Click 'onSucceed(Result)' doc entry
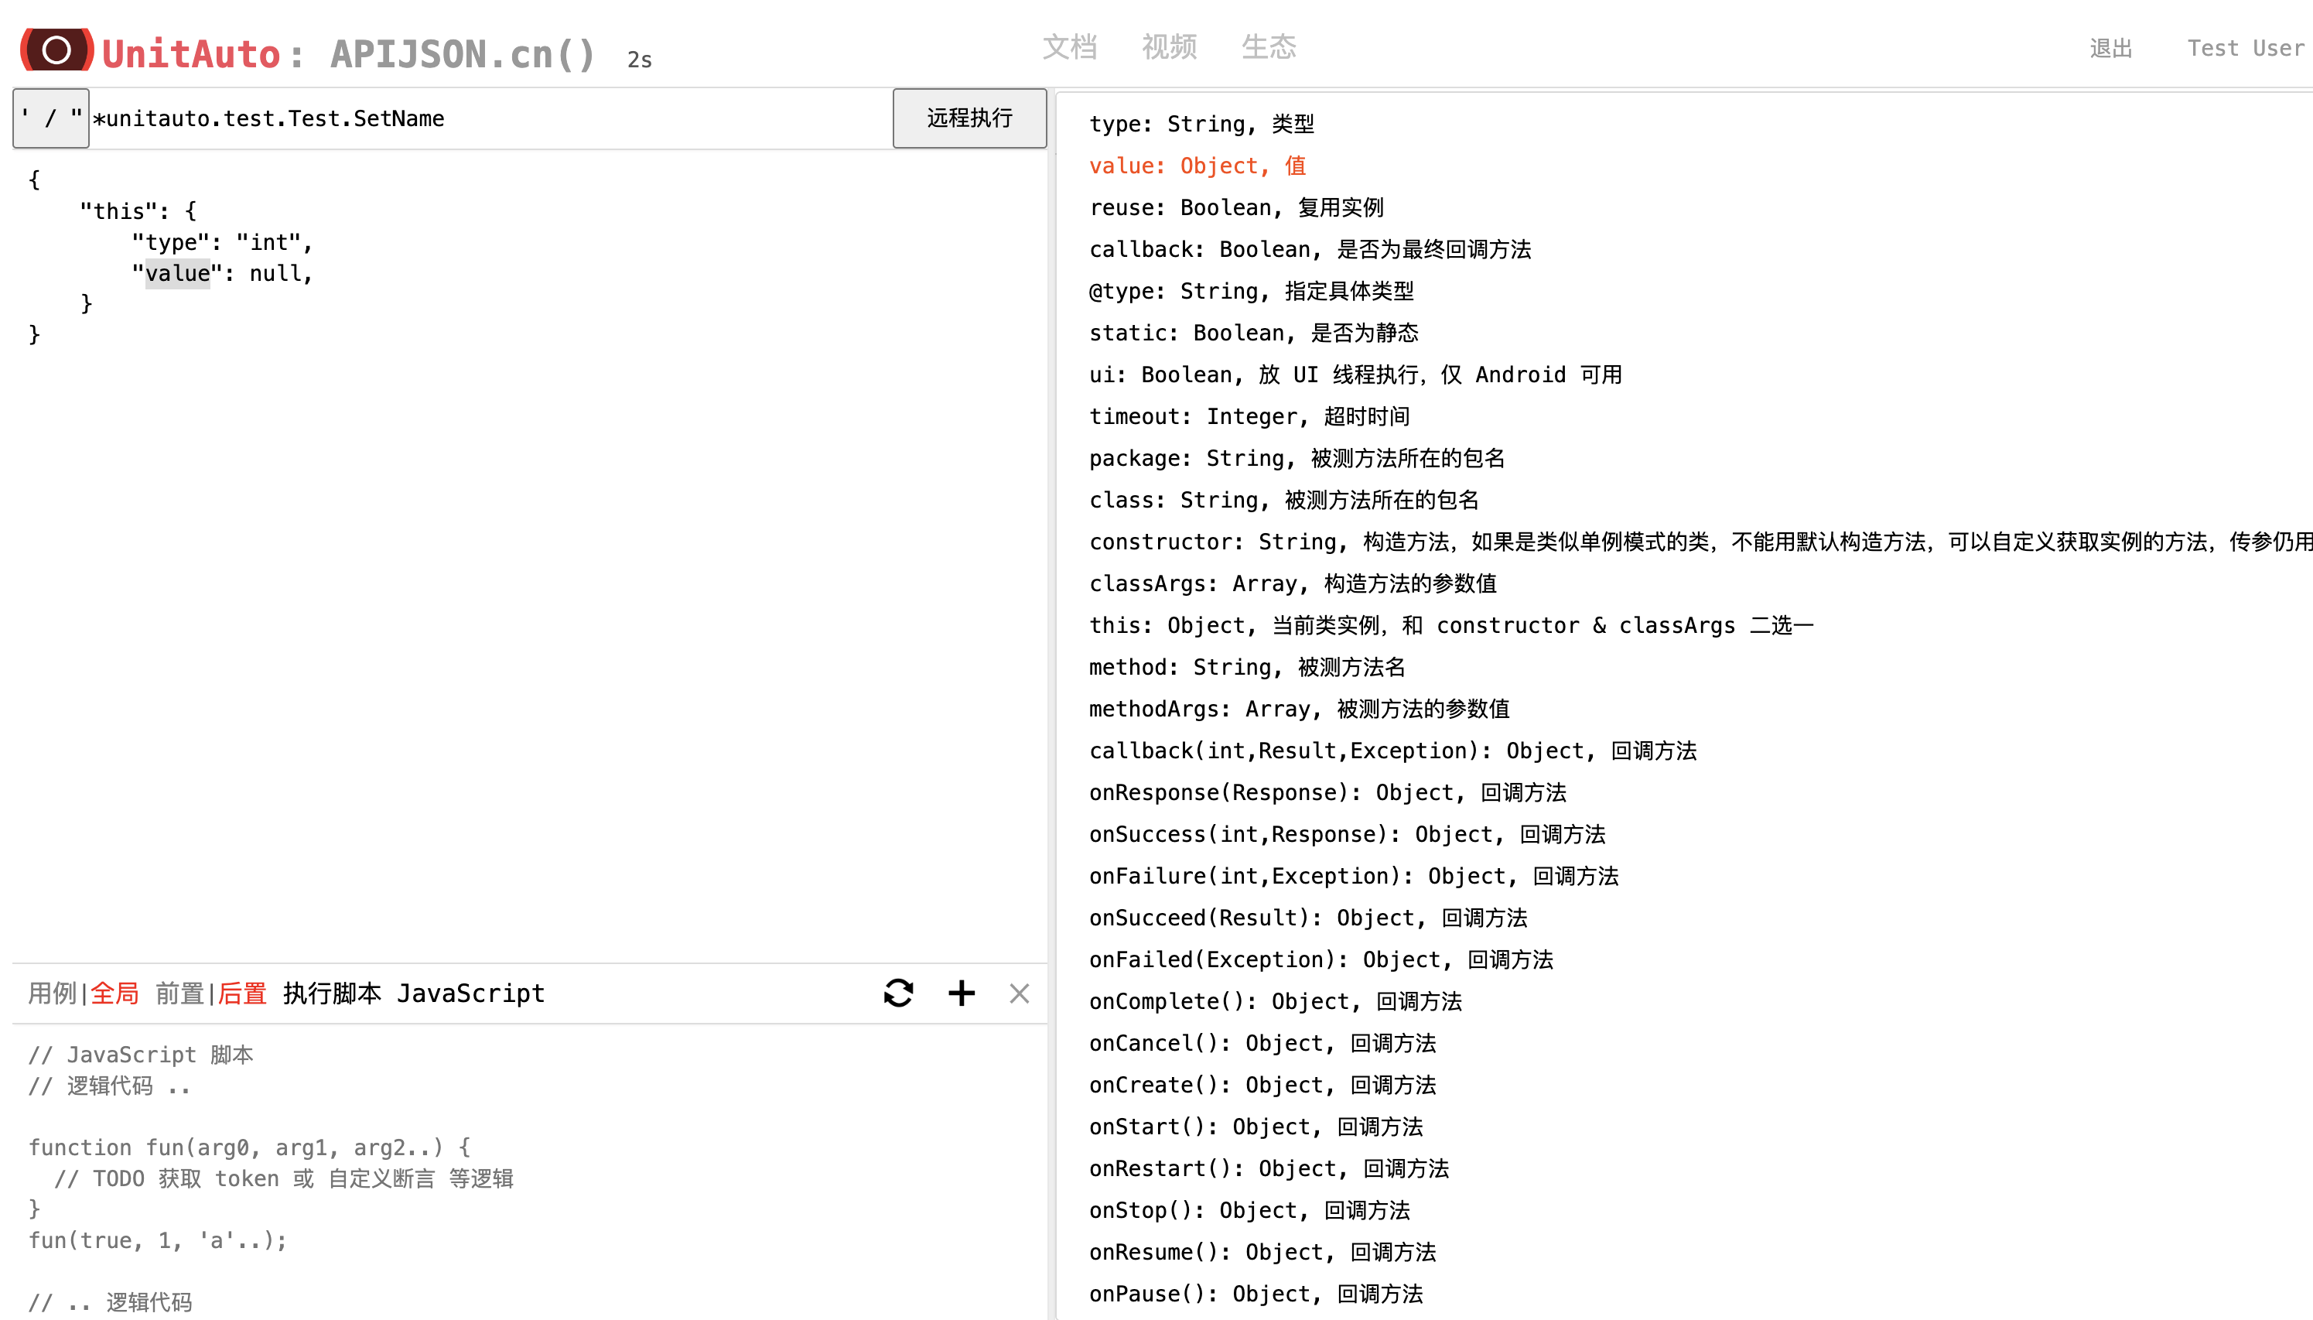 click(x=1308, y=918)
